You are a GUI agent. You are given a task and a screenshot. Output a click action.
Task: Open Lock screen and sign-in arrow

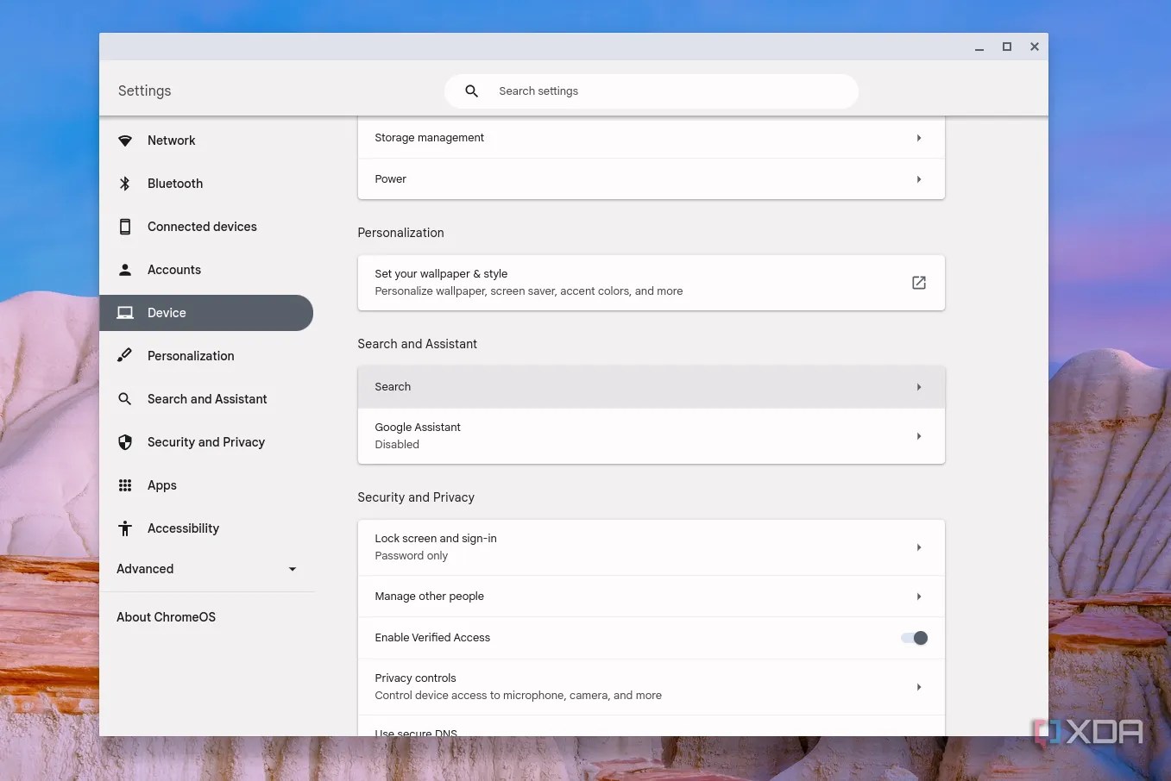click(x=919, y=547)
